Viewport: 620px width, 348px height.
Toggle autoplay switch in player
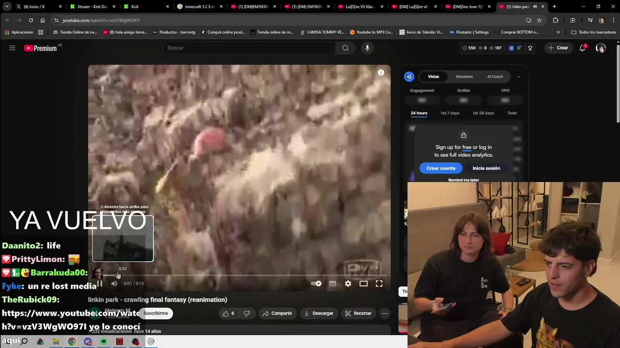316,284
